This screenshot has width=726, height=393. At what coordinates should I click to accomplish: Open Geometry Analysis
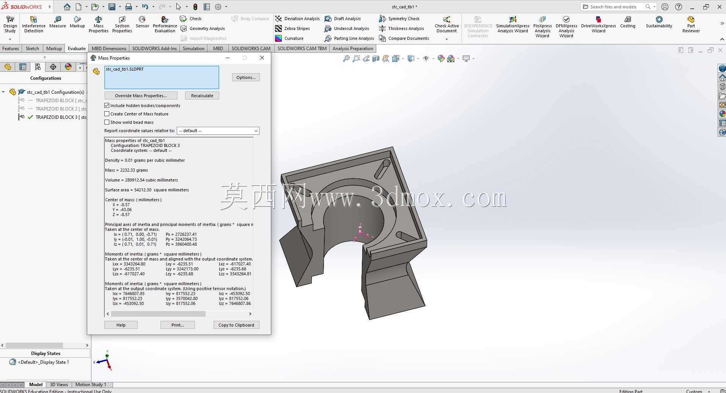[x=203, y=28]
